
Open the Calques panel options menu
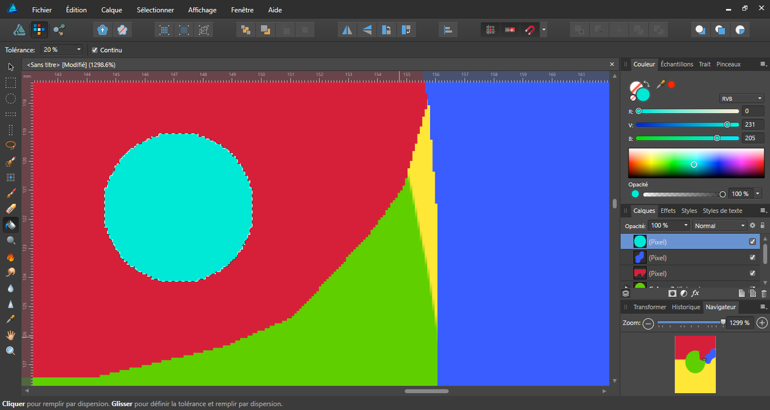763,210
